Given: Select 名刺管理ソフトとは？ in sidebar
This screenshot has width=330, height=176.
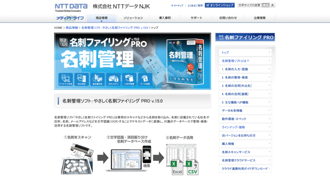Looking at the screenshot, I should pyautogui.click(x=245, y=61).
